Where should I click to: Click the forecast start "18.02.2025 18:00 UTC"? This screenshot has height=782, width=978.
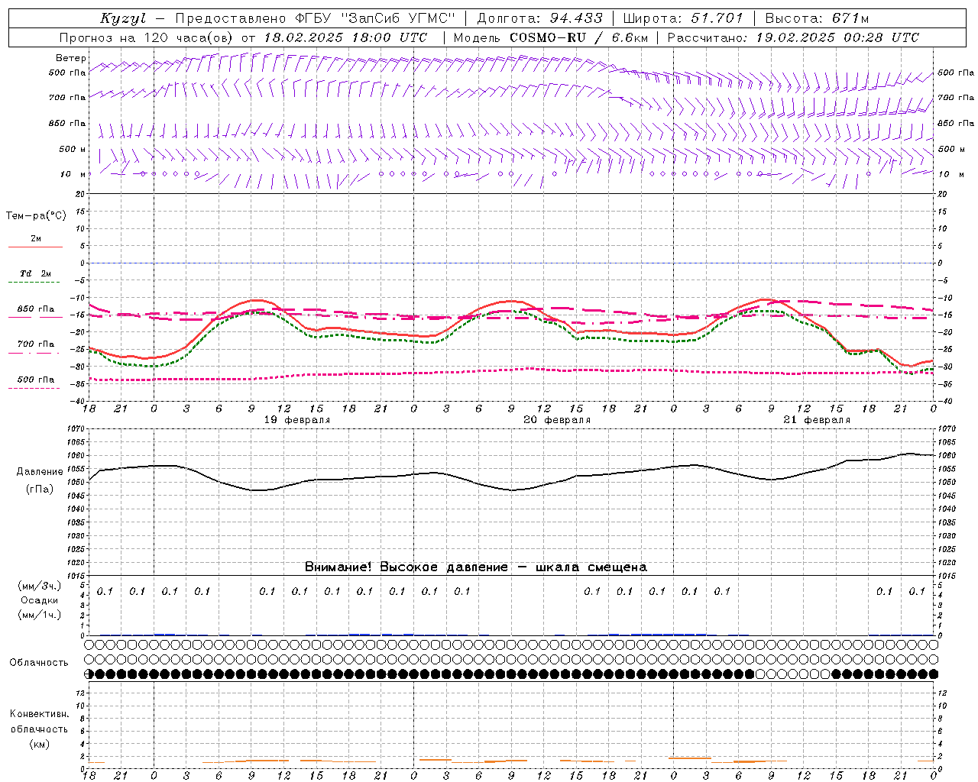coord(345,37)
